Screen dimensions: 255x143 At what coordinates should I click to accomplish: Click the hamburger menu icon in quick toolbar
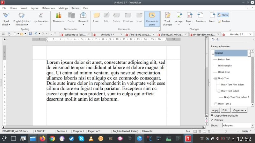tap(3, 34)
